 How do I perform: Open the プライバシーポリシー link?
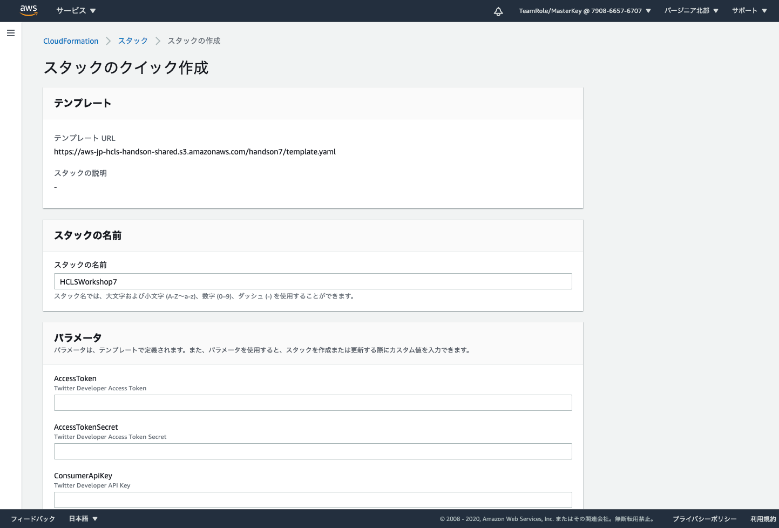pos(705,519)
